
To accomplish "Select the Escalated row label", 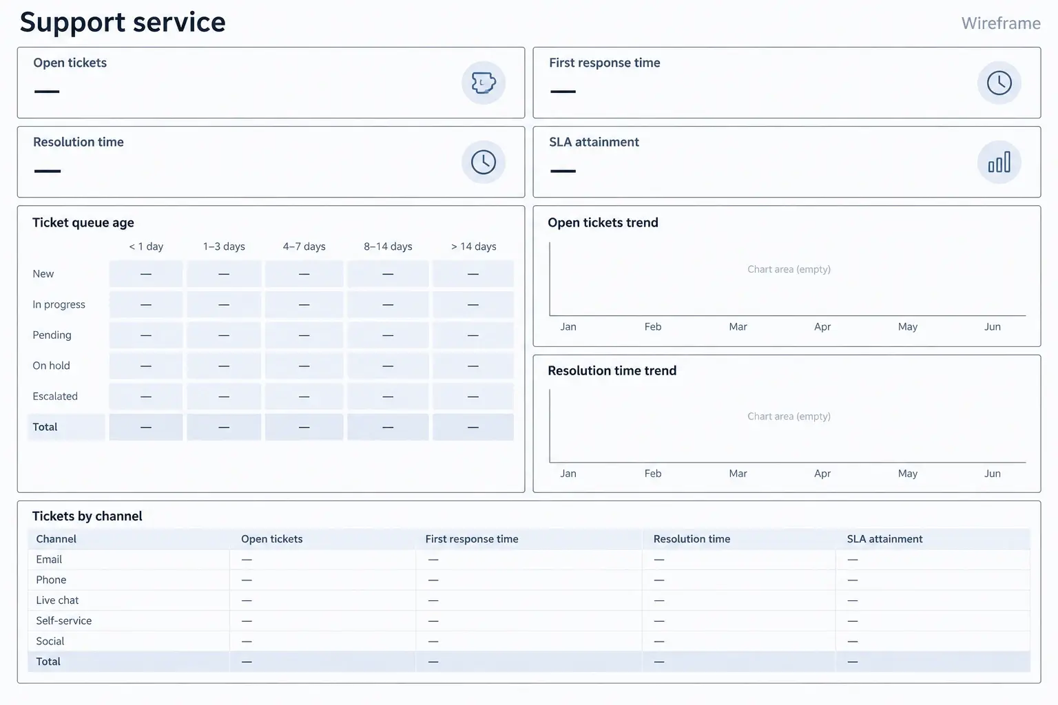I will [x=55, y=397].
